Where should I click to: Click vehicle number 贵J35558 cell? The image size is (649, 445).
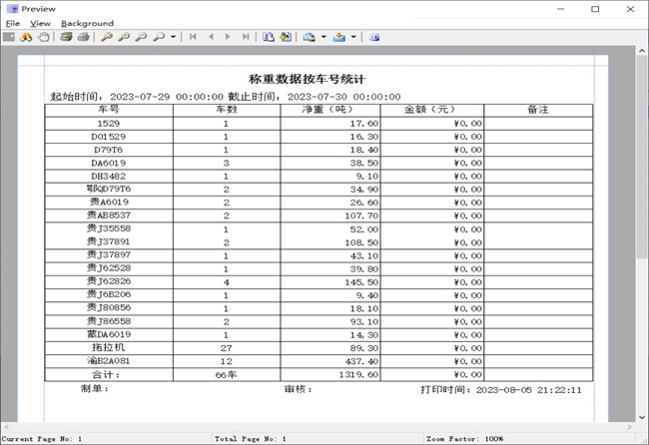tap(109, 228)
